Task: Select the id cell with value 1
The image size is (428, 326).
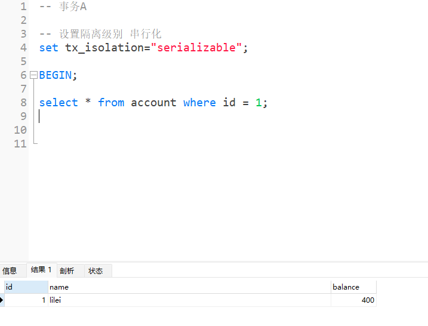Action: (x=26, y=300)
